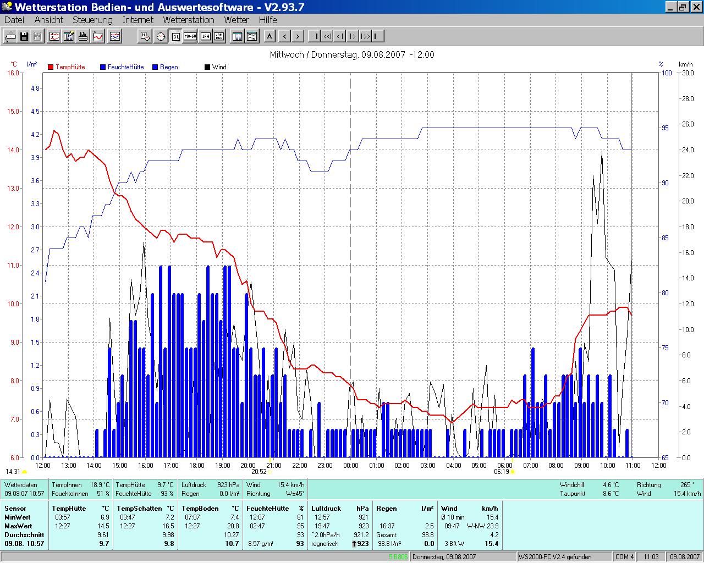The width and height of the screenshot is (704, 563).
Task: Click the black Wind legend swatch
Action: pyautogui.click(x=207, y=67)
